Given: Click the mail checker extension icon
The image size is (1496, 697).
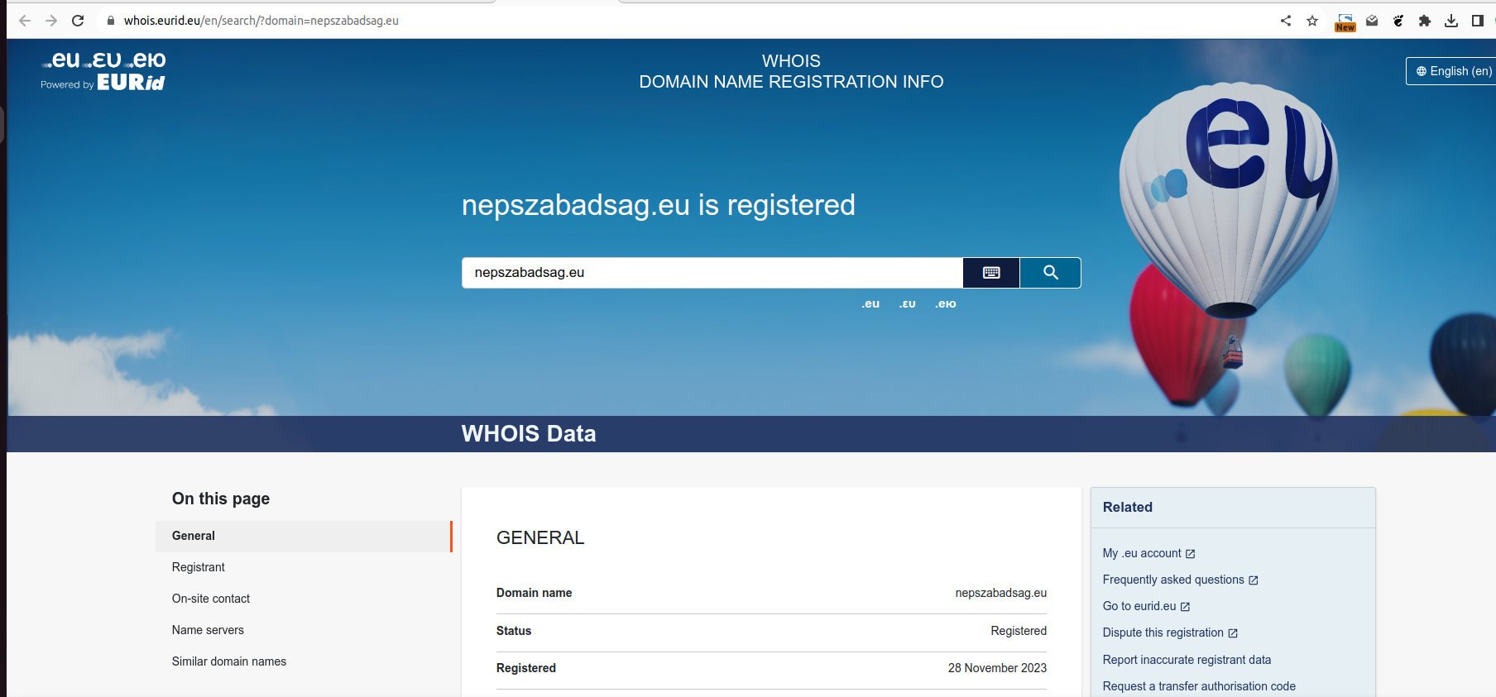Looking at the screenshot, I should click(1372, 21).
